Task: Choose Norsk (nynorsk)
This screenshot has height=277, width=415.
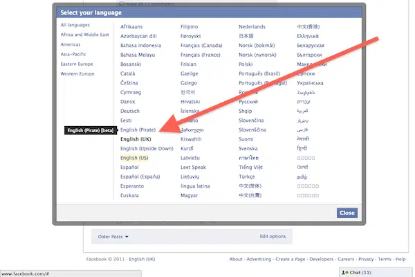Action: point(257,55)
